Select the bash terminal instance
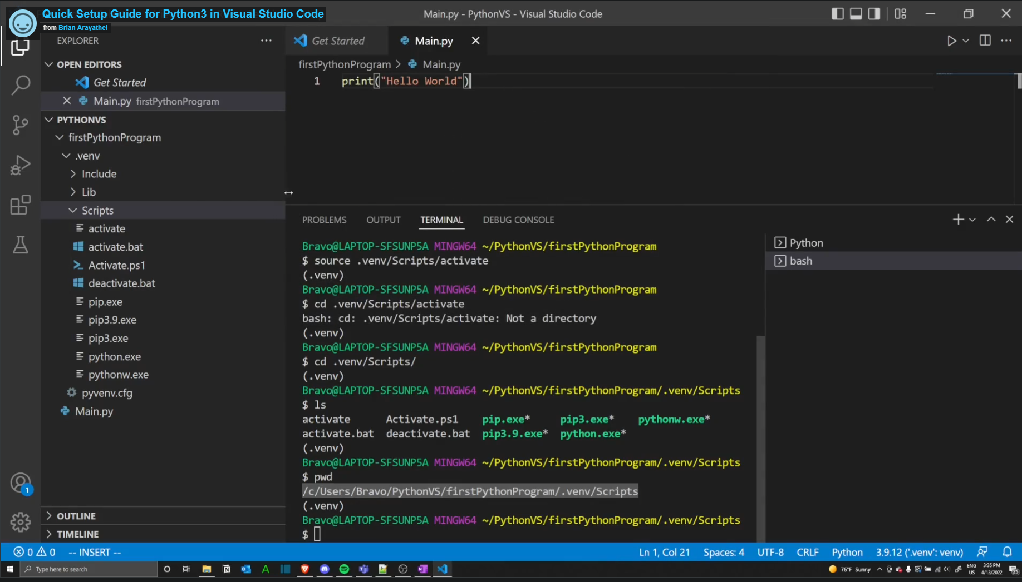The height and width of the screenshot is (582, 1022). (893, 261)
